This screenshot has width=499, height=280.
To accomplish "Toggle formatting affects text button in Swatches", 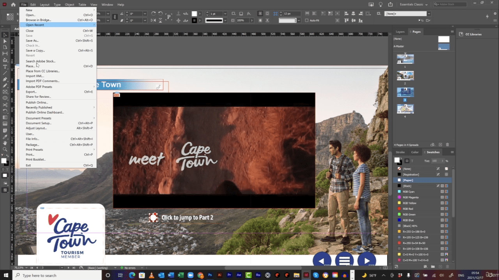I will [x=412, y=161].
